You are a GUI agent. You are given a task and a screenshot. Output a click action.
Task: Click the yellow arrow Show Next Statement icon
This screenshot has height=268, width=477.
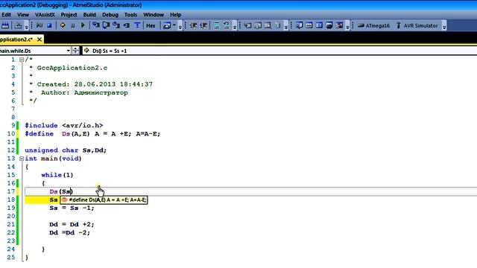point(63,25)
